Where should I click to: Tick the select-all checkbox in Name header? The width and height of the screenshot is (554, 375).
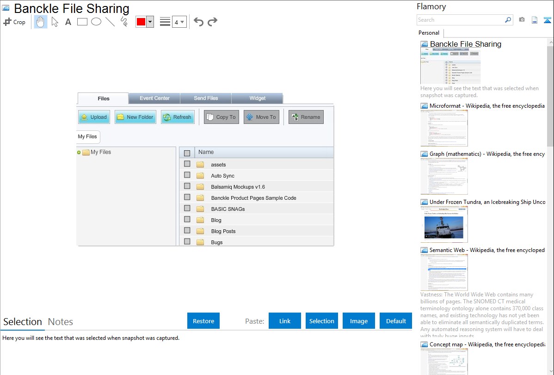pyautogui.click(x=187, y=153)
